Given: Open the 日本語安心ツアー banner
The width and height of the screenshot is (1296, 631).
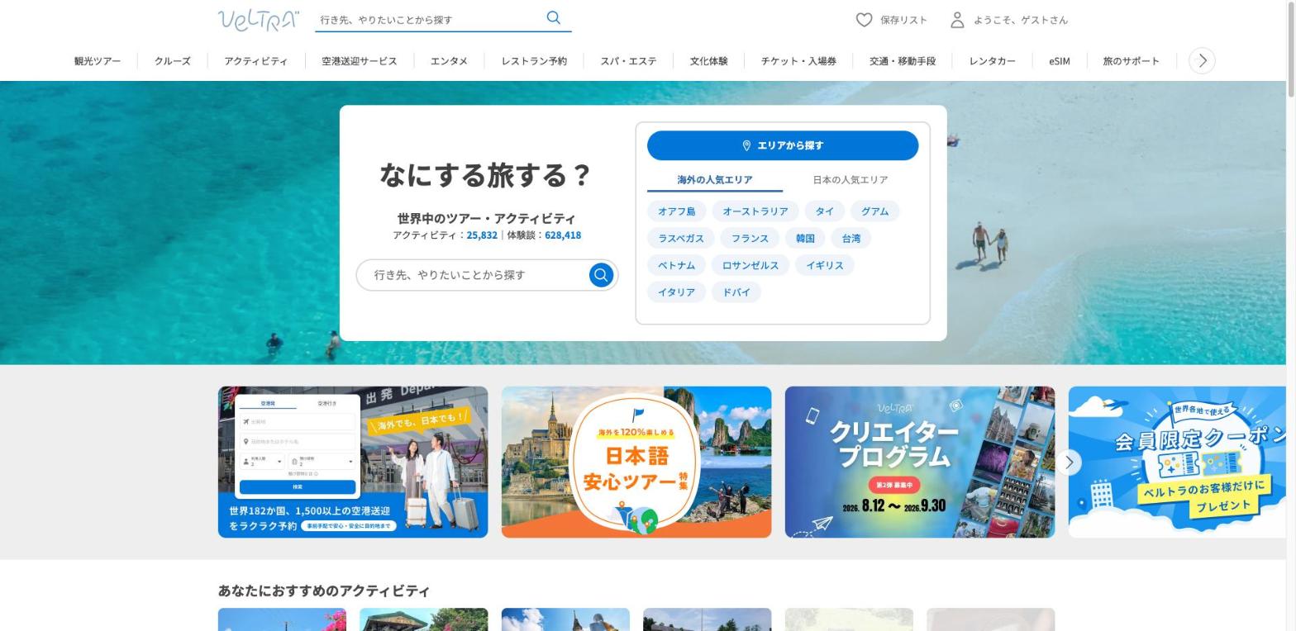Looking at the screenshot, I should (x=636, y=462).
